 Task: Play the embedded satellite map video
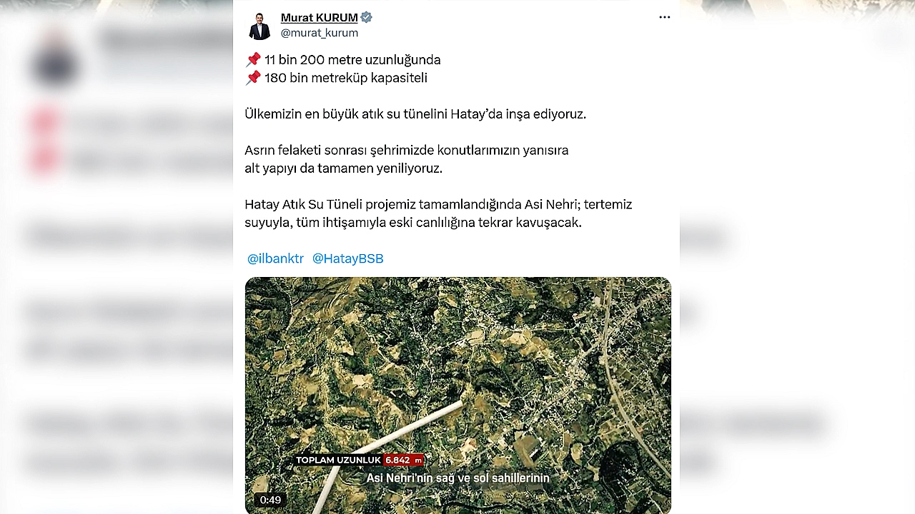point(458,395)
